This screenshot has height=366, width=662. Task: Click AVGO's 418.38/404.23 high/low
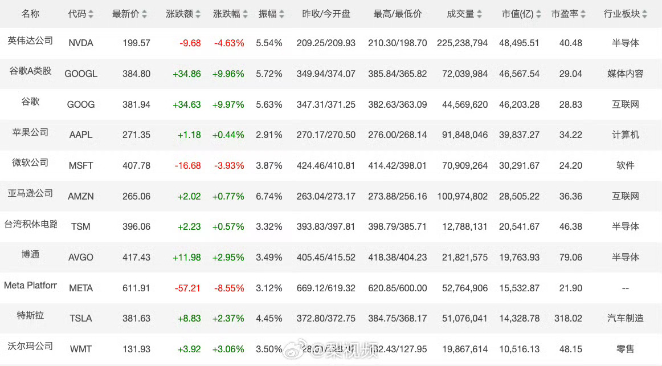pyautogui.click(x=397, y=257)
